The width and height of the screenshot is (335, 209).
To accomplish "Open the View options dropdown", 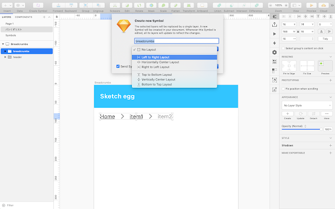I will 296,5.
